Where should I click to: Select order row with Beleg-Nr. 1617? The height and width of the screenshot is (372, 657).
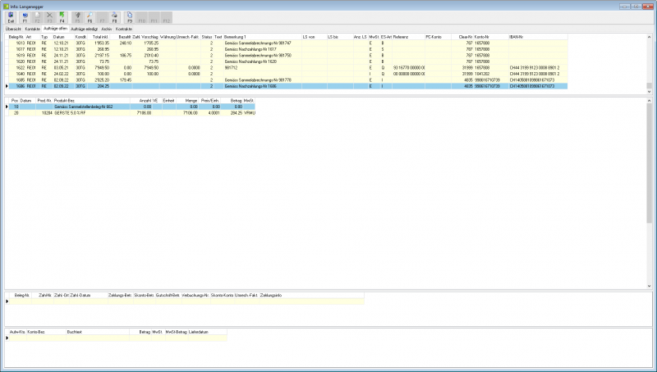tap(288, 49)
